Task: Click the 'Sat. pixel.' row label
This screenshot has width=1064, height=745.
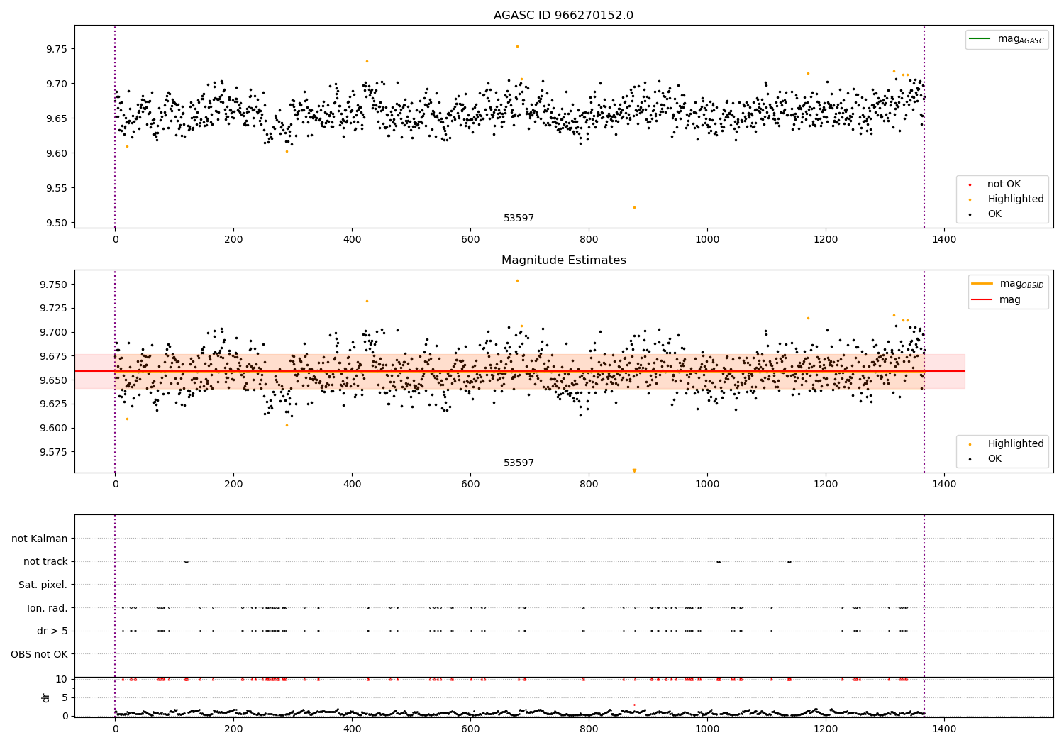Action: [43, 585]
